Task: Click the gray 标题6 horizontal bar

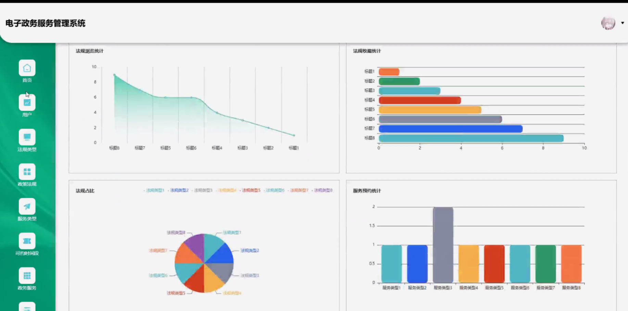Action: (440, 119)
